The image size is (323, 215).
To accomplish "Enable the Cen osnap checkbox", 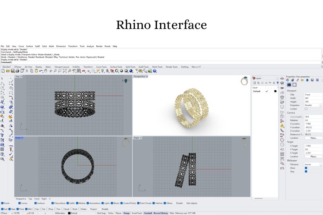I will tap(34, 209).
